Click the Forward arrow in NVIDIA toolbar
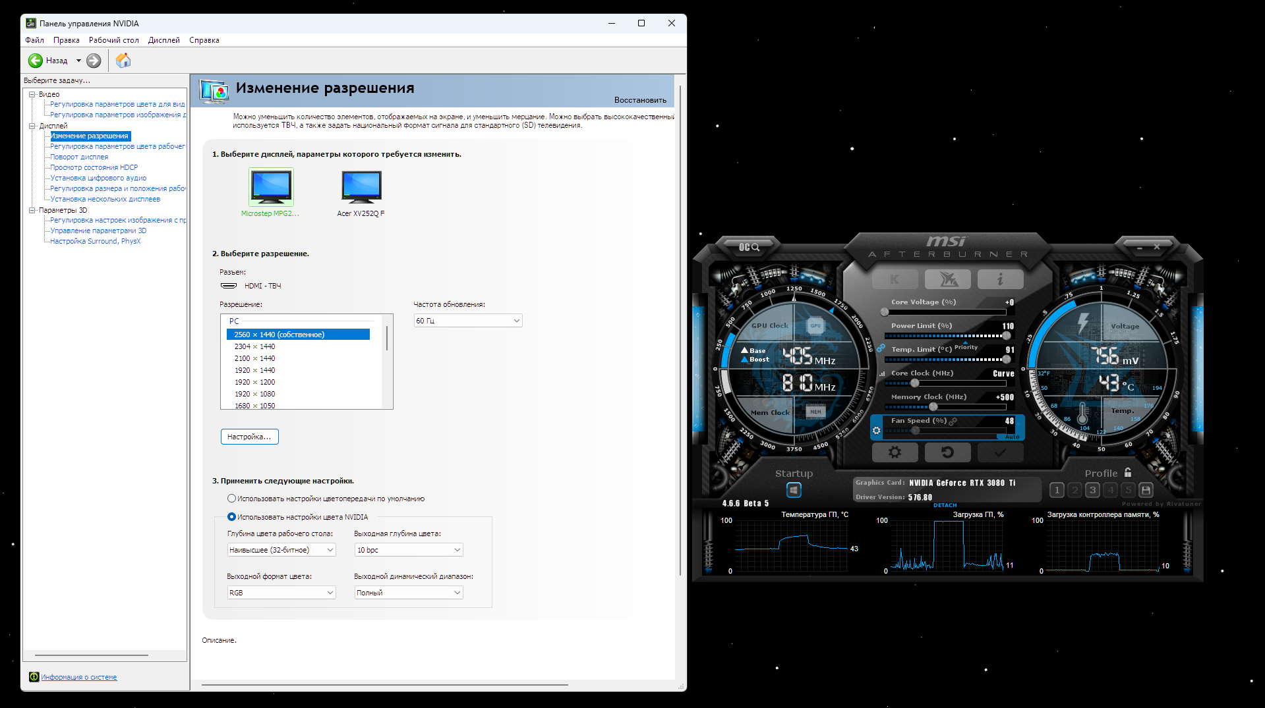This screenshot has width=1265, height=708. click(94, 61)
